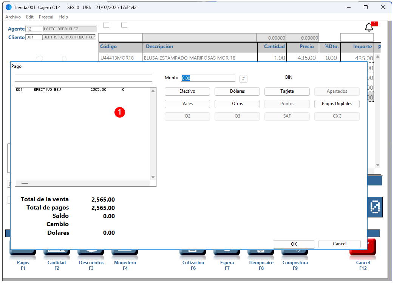Viewport: 394px width, 283px height.
Task: Choose Tarjeta payment method
Action: pyautogui.click(x=287, y=91)
